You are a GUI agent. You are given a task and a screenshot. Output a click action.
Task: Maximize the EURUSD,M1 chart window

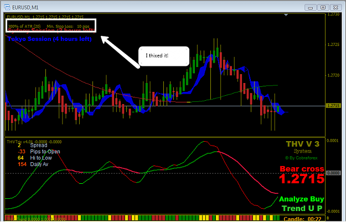click(323, 8)
